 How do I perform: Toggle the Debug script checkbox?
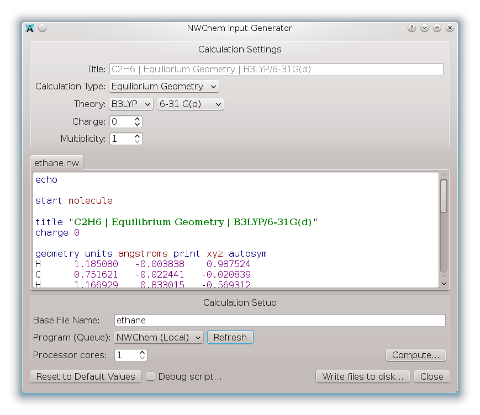click(x=150, y=376)
